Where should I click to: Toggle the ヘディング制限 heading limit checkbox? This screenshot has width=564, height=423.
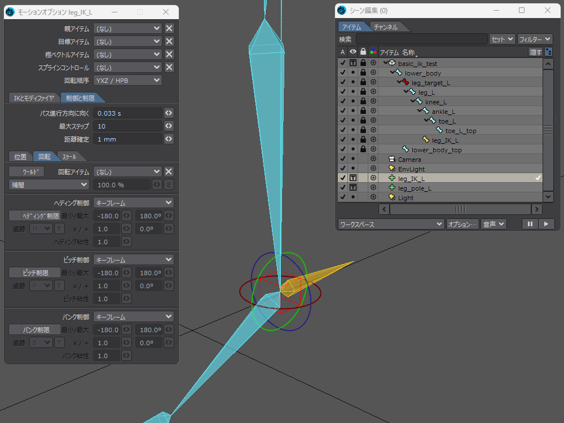[x=34, y=215]
